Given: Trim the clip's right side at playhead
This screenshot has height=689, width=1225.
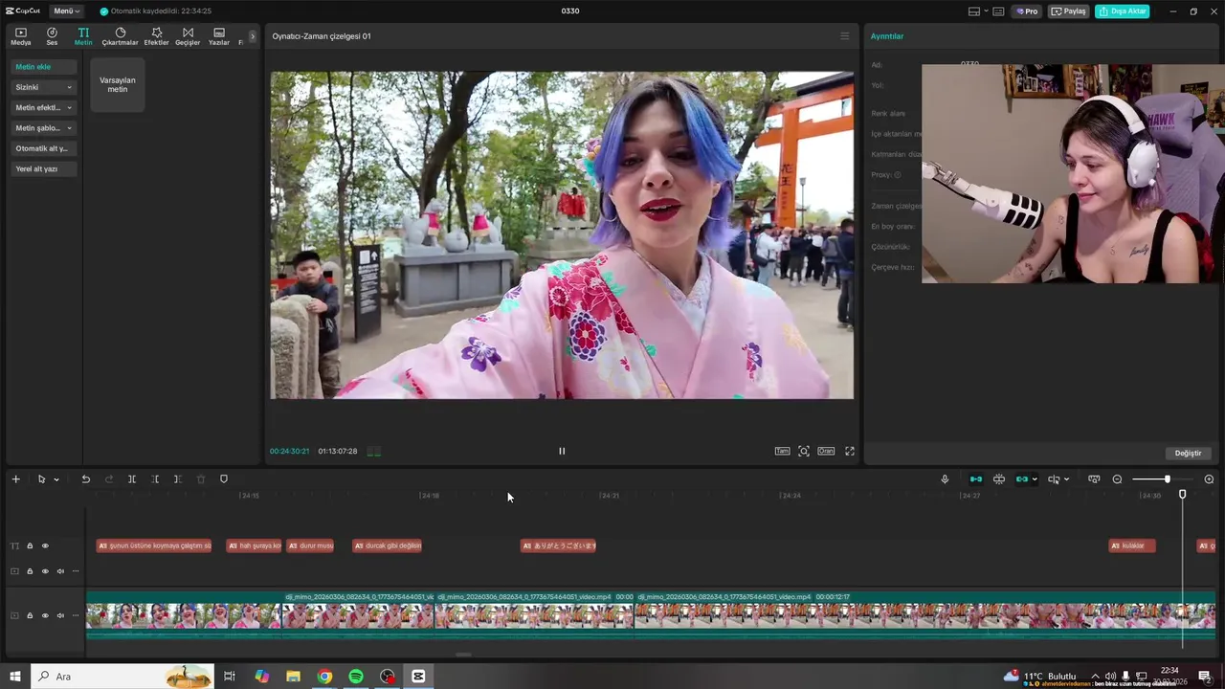Looking at the screenshot, I should click(x=177, y=479).
